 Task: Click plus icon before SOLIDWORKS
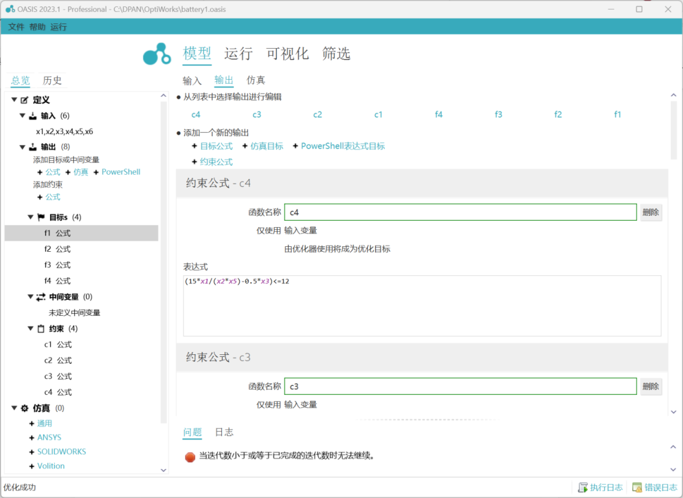32,452
